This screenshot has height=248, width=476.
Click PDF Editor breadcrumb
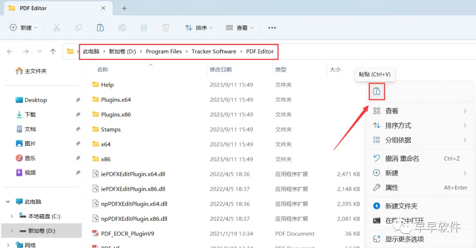tap(260, 51)
